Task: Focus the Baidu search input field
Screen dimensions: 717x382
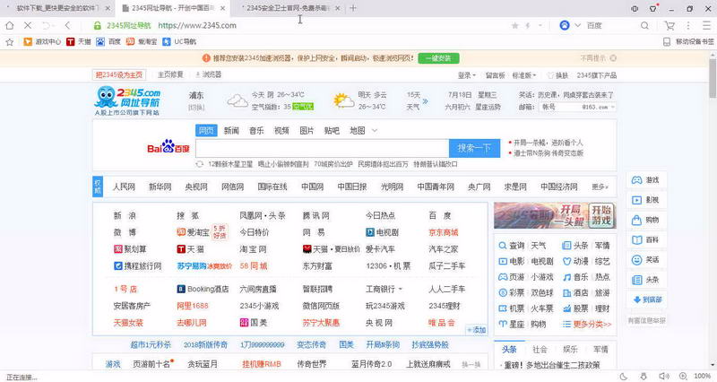Action: (322, 148)
